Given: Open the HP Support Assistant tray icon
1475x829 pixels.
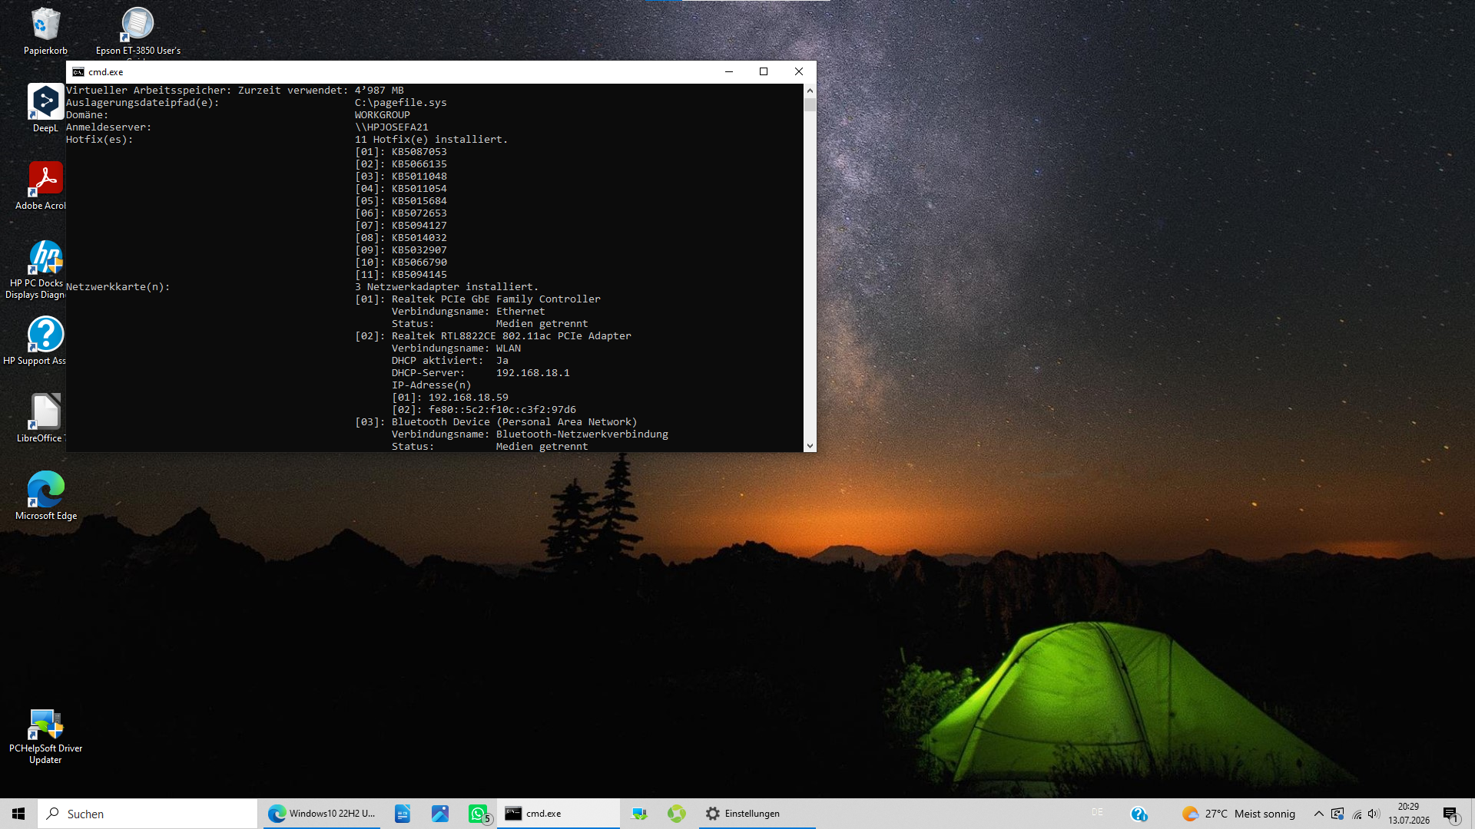Looking at the screenshot, I should click(x=1139, y=814).
